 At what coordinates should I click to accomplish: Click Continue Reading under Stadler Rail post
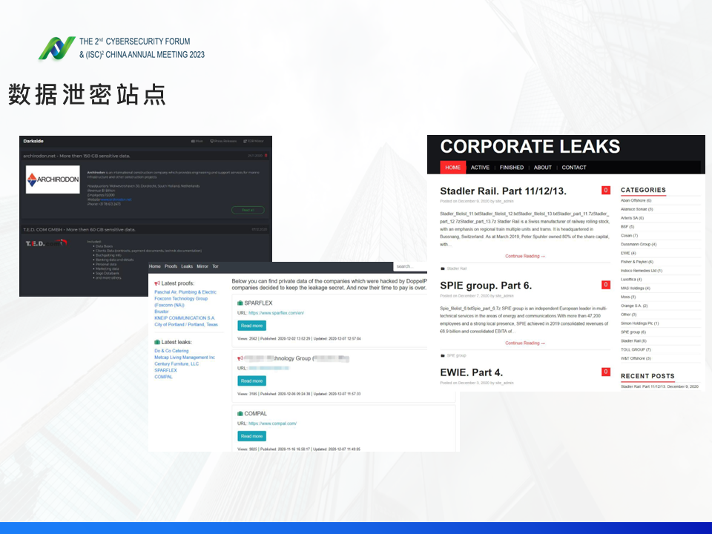click(x=525, y=256)
